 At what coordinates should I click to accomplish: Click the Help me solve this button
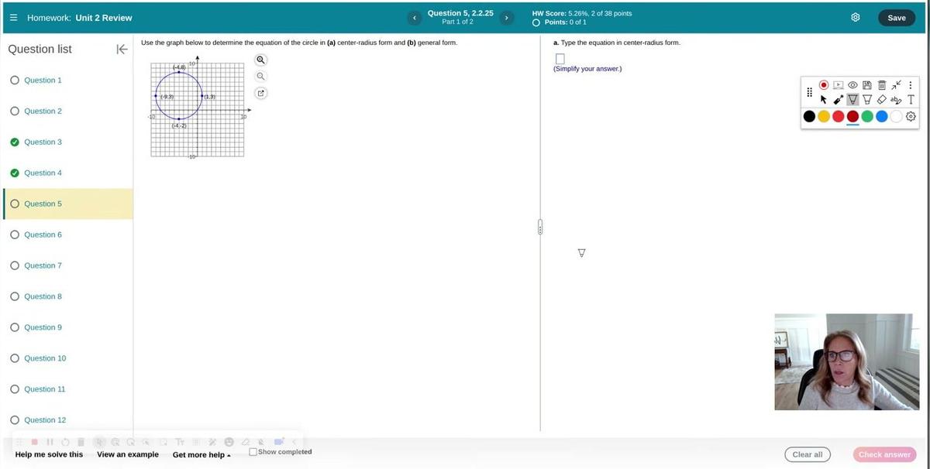tap(49, 454)
